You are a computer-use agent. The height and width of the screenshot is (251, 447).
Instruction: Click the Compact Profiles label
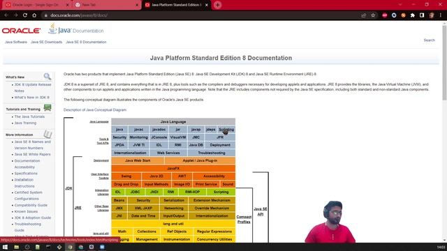(x=244, y=219)
